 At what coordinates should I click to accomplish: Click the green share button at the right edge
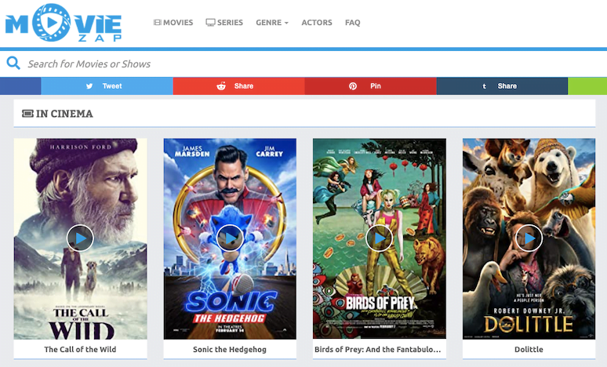click(x=587, y=86)
